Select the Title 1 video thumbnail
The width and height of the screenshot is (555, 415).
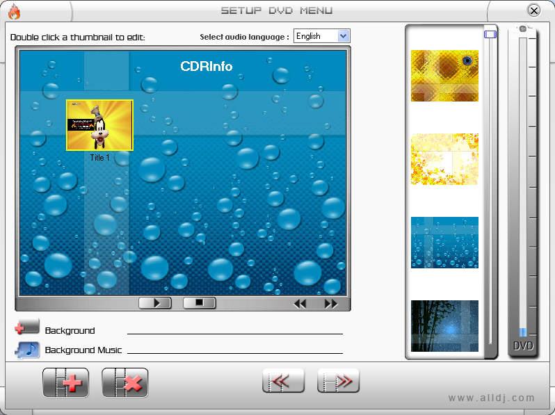point(99,125)
